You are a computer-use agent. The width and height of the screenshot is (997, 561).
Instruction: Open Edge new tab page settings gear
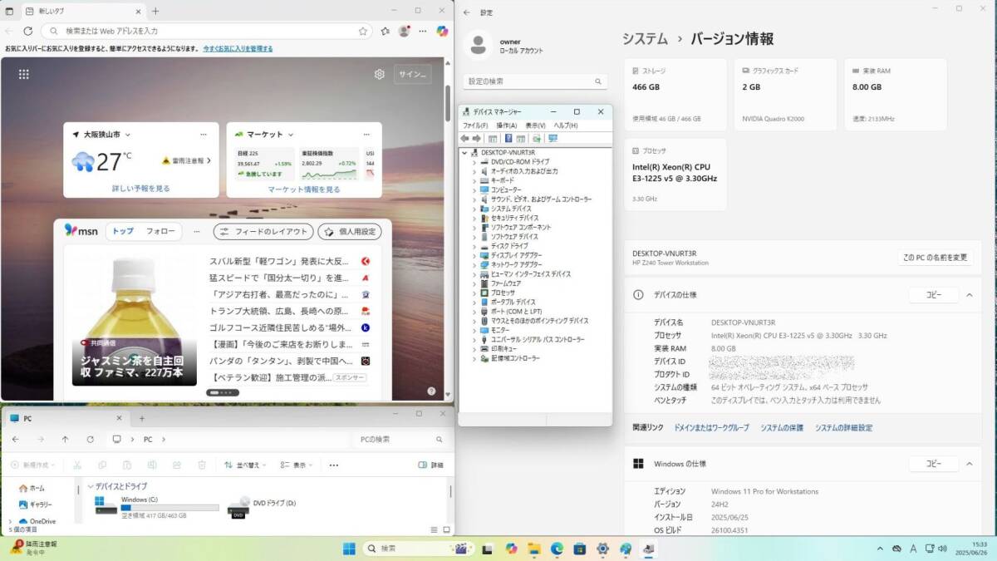[x=380, y=74]
